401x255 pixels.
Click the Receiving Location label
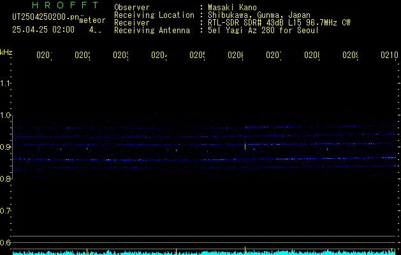point(154,15)
